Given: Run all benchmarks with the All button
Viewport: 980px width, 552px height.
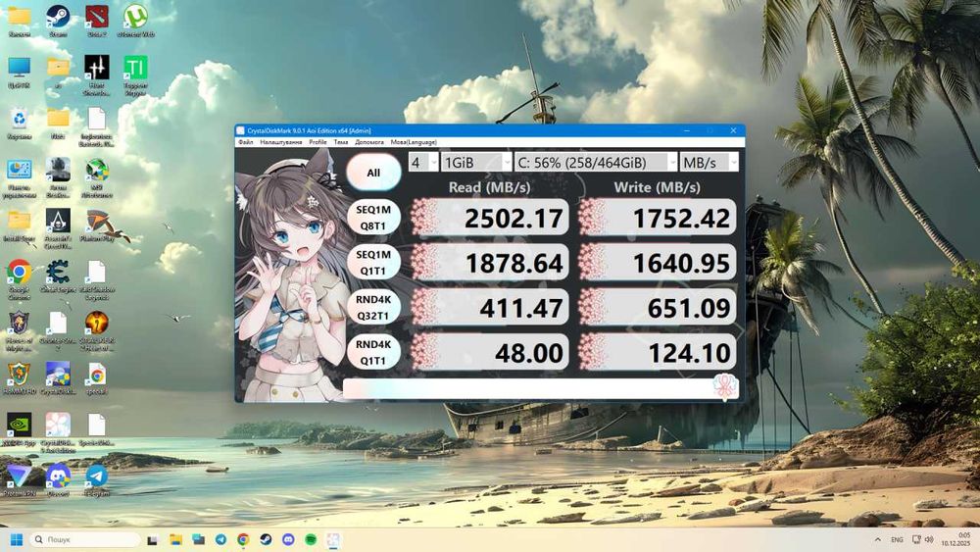Looking at the screenshot, I should point(373,173).
